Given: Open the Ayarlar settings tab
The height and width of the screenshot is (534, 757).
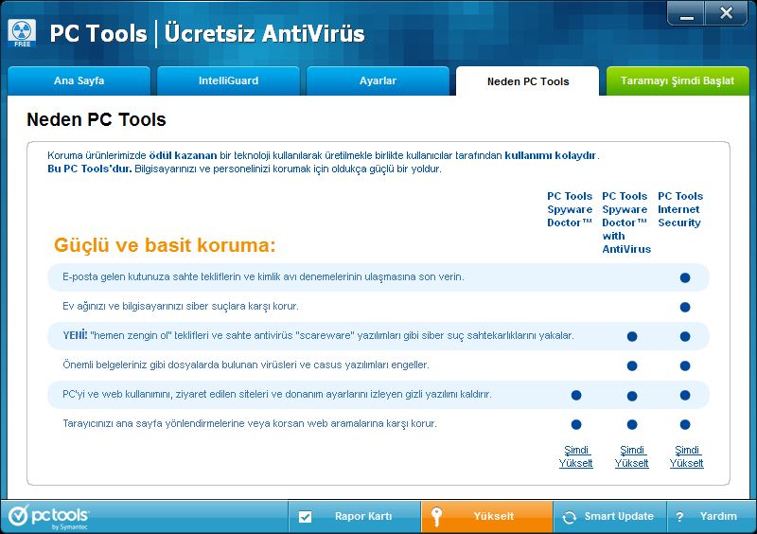Looking at the screenshot, I should click(378, 80).
